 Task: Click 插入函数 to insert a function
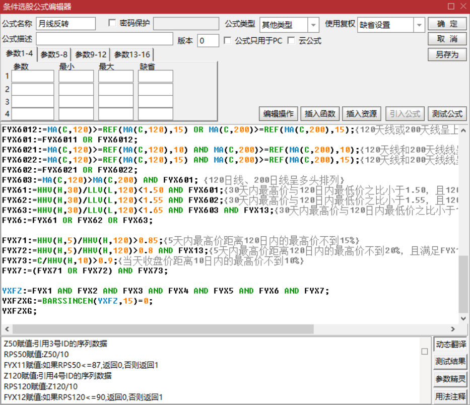[x=320, y=114]
